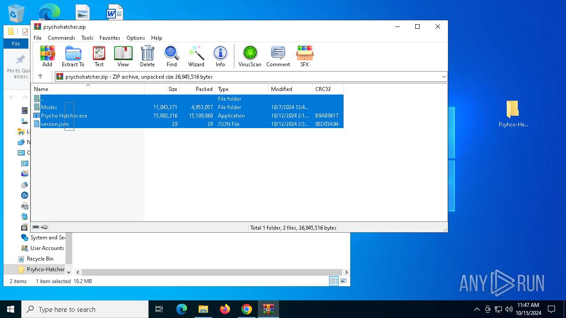Click the drive icon in WinRAR status bar

click(x=36, y=227)
